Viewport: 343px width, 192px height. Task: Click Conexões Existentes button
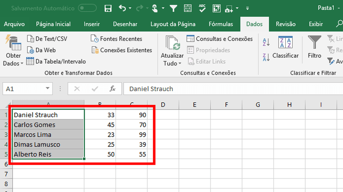coord(122,50)
